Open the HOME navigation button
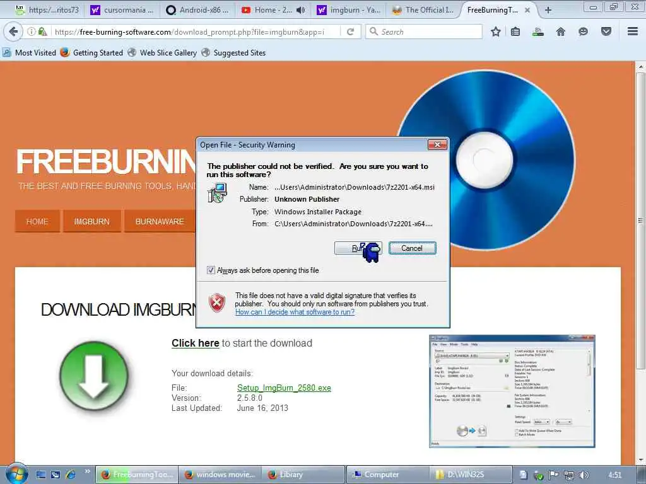 click(x=37, y=221)
